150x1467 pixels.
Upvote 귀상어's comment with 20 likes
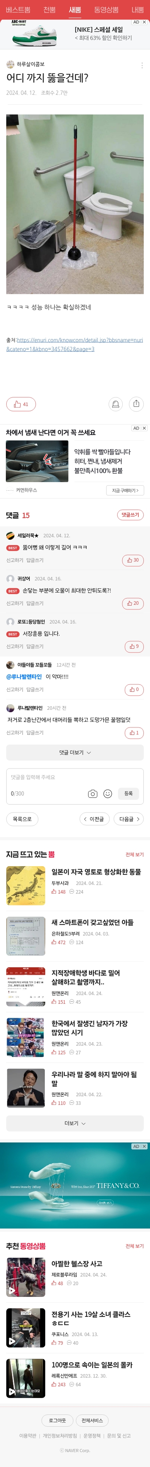point(133,603)
